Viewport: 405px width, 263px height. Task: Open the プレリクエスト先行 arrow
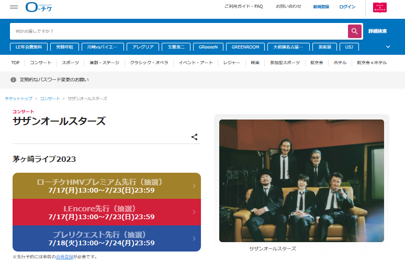click(x=194, y=238)
